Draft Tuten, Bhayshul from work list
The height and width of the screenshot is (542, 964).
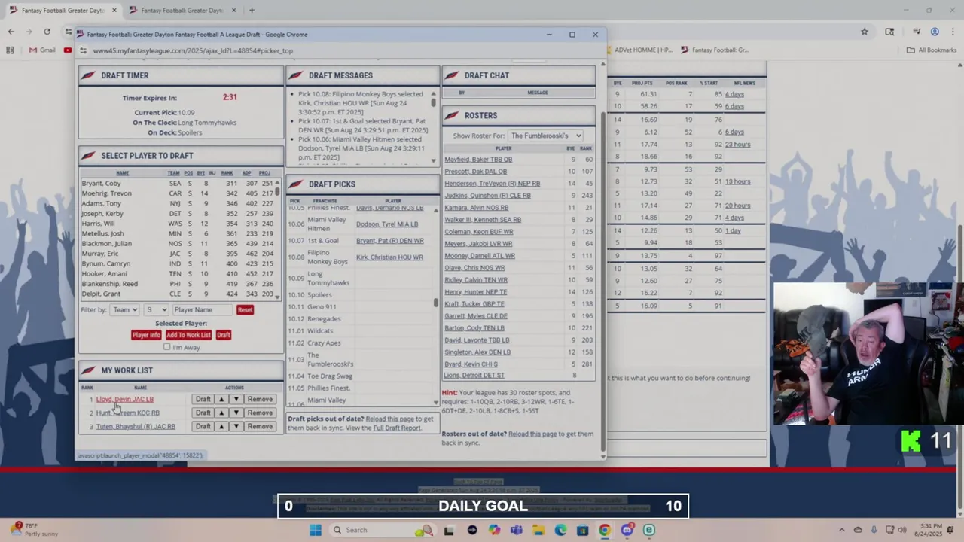(x=203, y=427)
